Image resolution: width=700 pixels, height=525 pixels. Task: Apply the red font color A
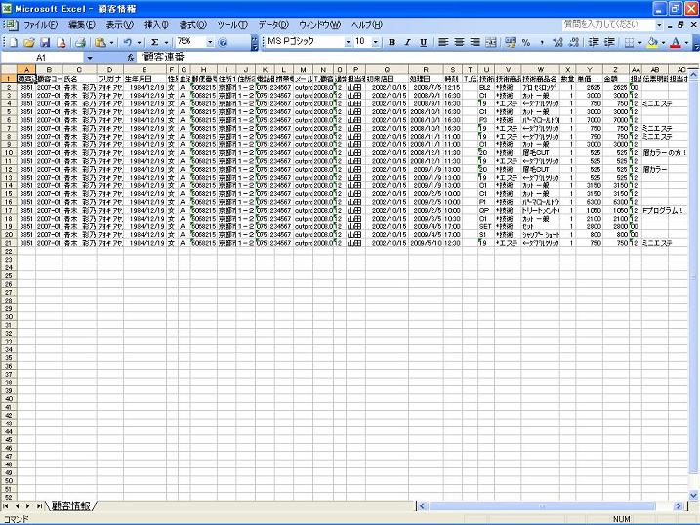(x=676, y=42)
